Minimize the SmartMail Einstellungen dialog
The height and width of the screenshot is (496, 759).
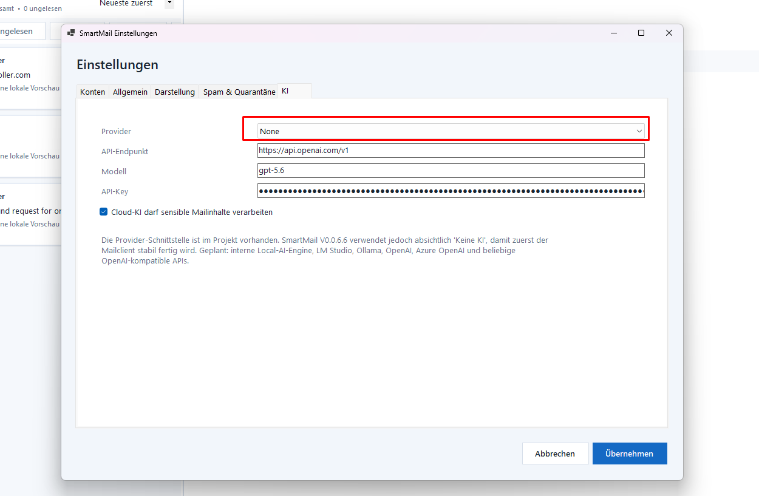[x=613, y=33]
